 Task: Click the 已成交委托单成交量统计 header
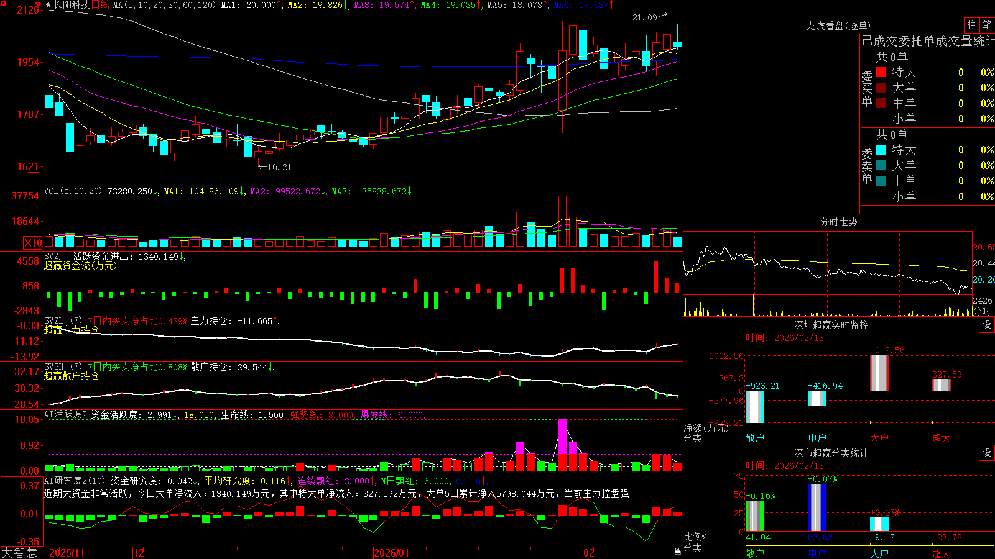(928, 41)
